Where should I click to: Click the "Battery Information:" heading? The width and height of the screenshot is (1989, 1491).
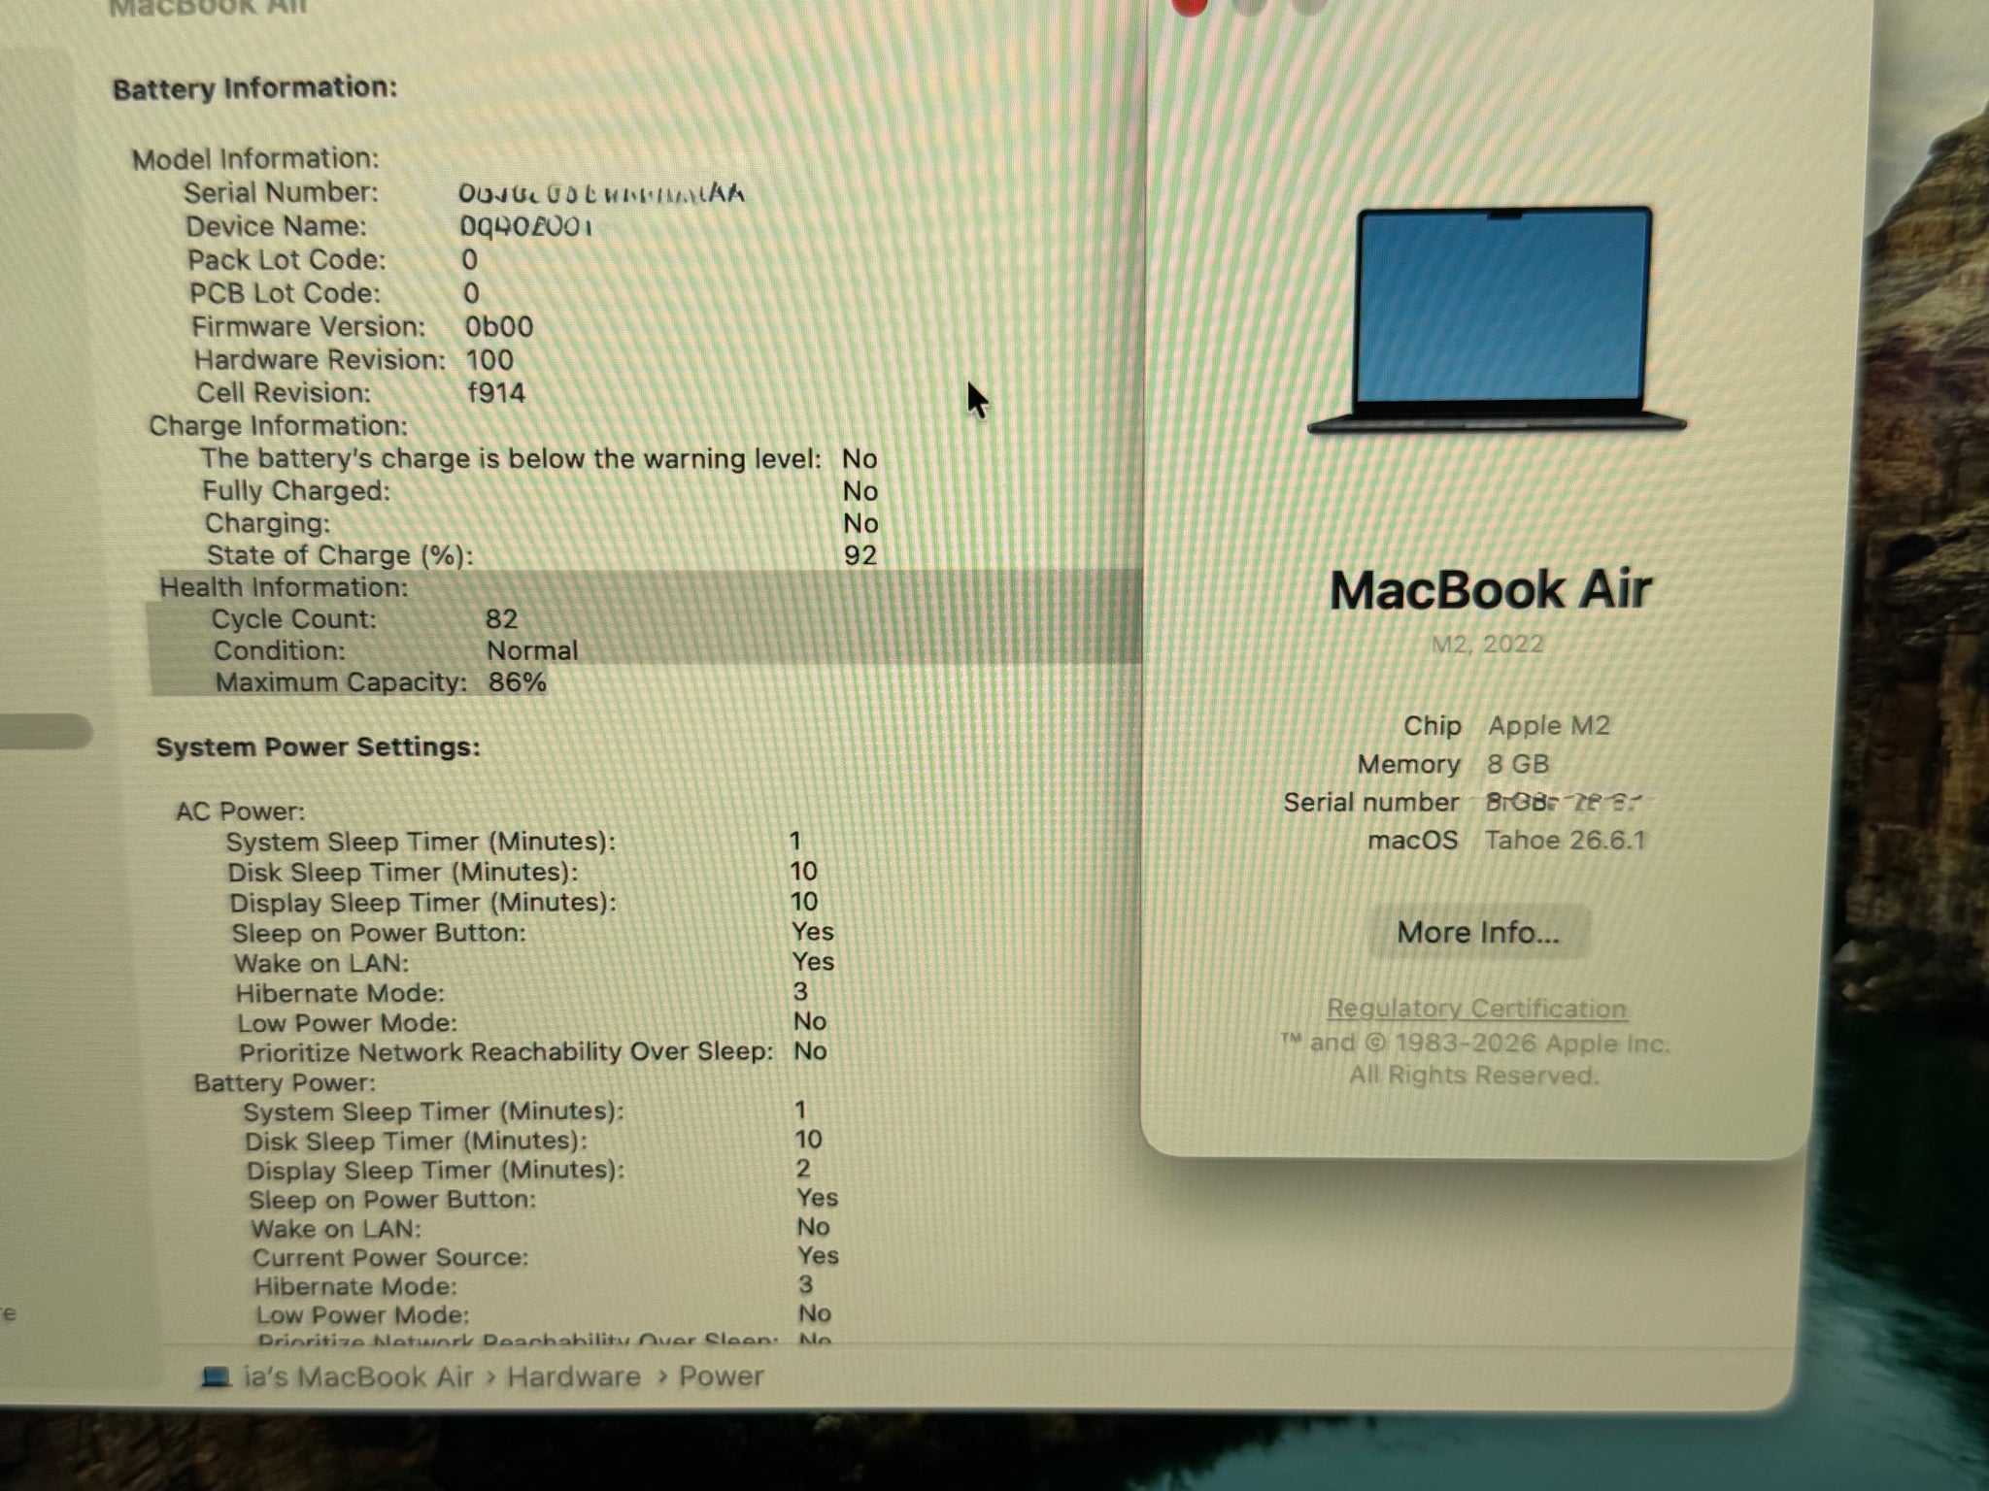[x=255, y=88]
